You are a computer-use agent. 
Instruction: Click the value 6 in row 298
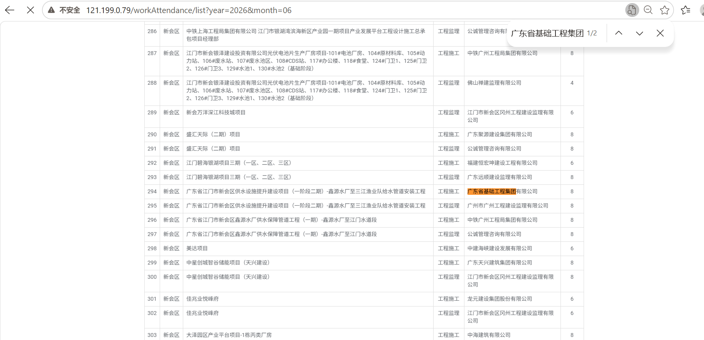click(x=572, y=248)
